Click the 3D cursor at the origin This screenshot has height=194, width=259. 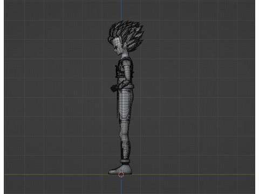coord(121,175)
